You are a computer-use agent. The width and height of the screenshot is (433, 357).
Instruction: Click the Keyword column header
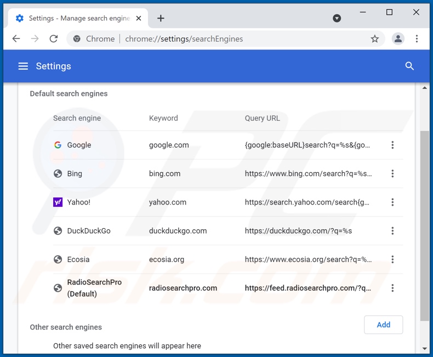[x=163, y=118]
